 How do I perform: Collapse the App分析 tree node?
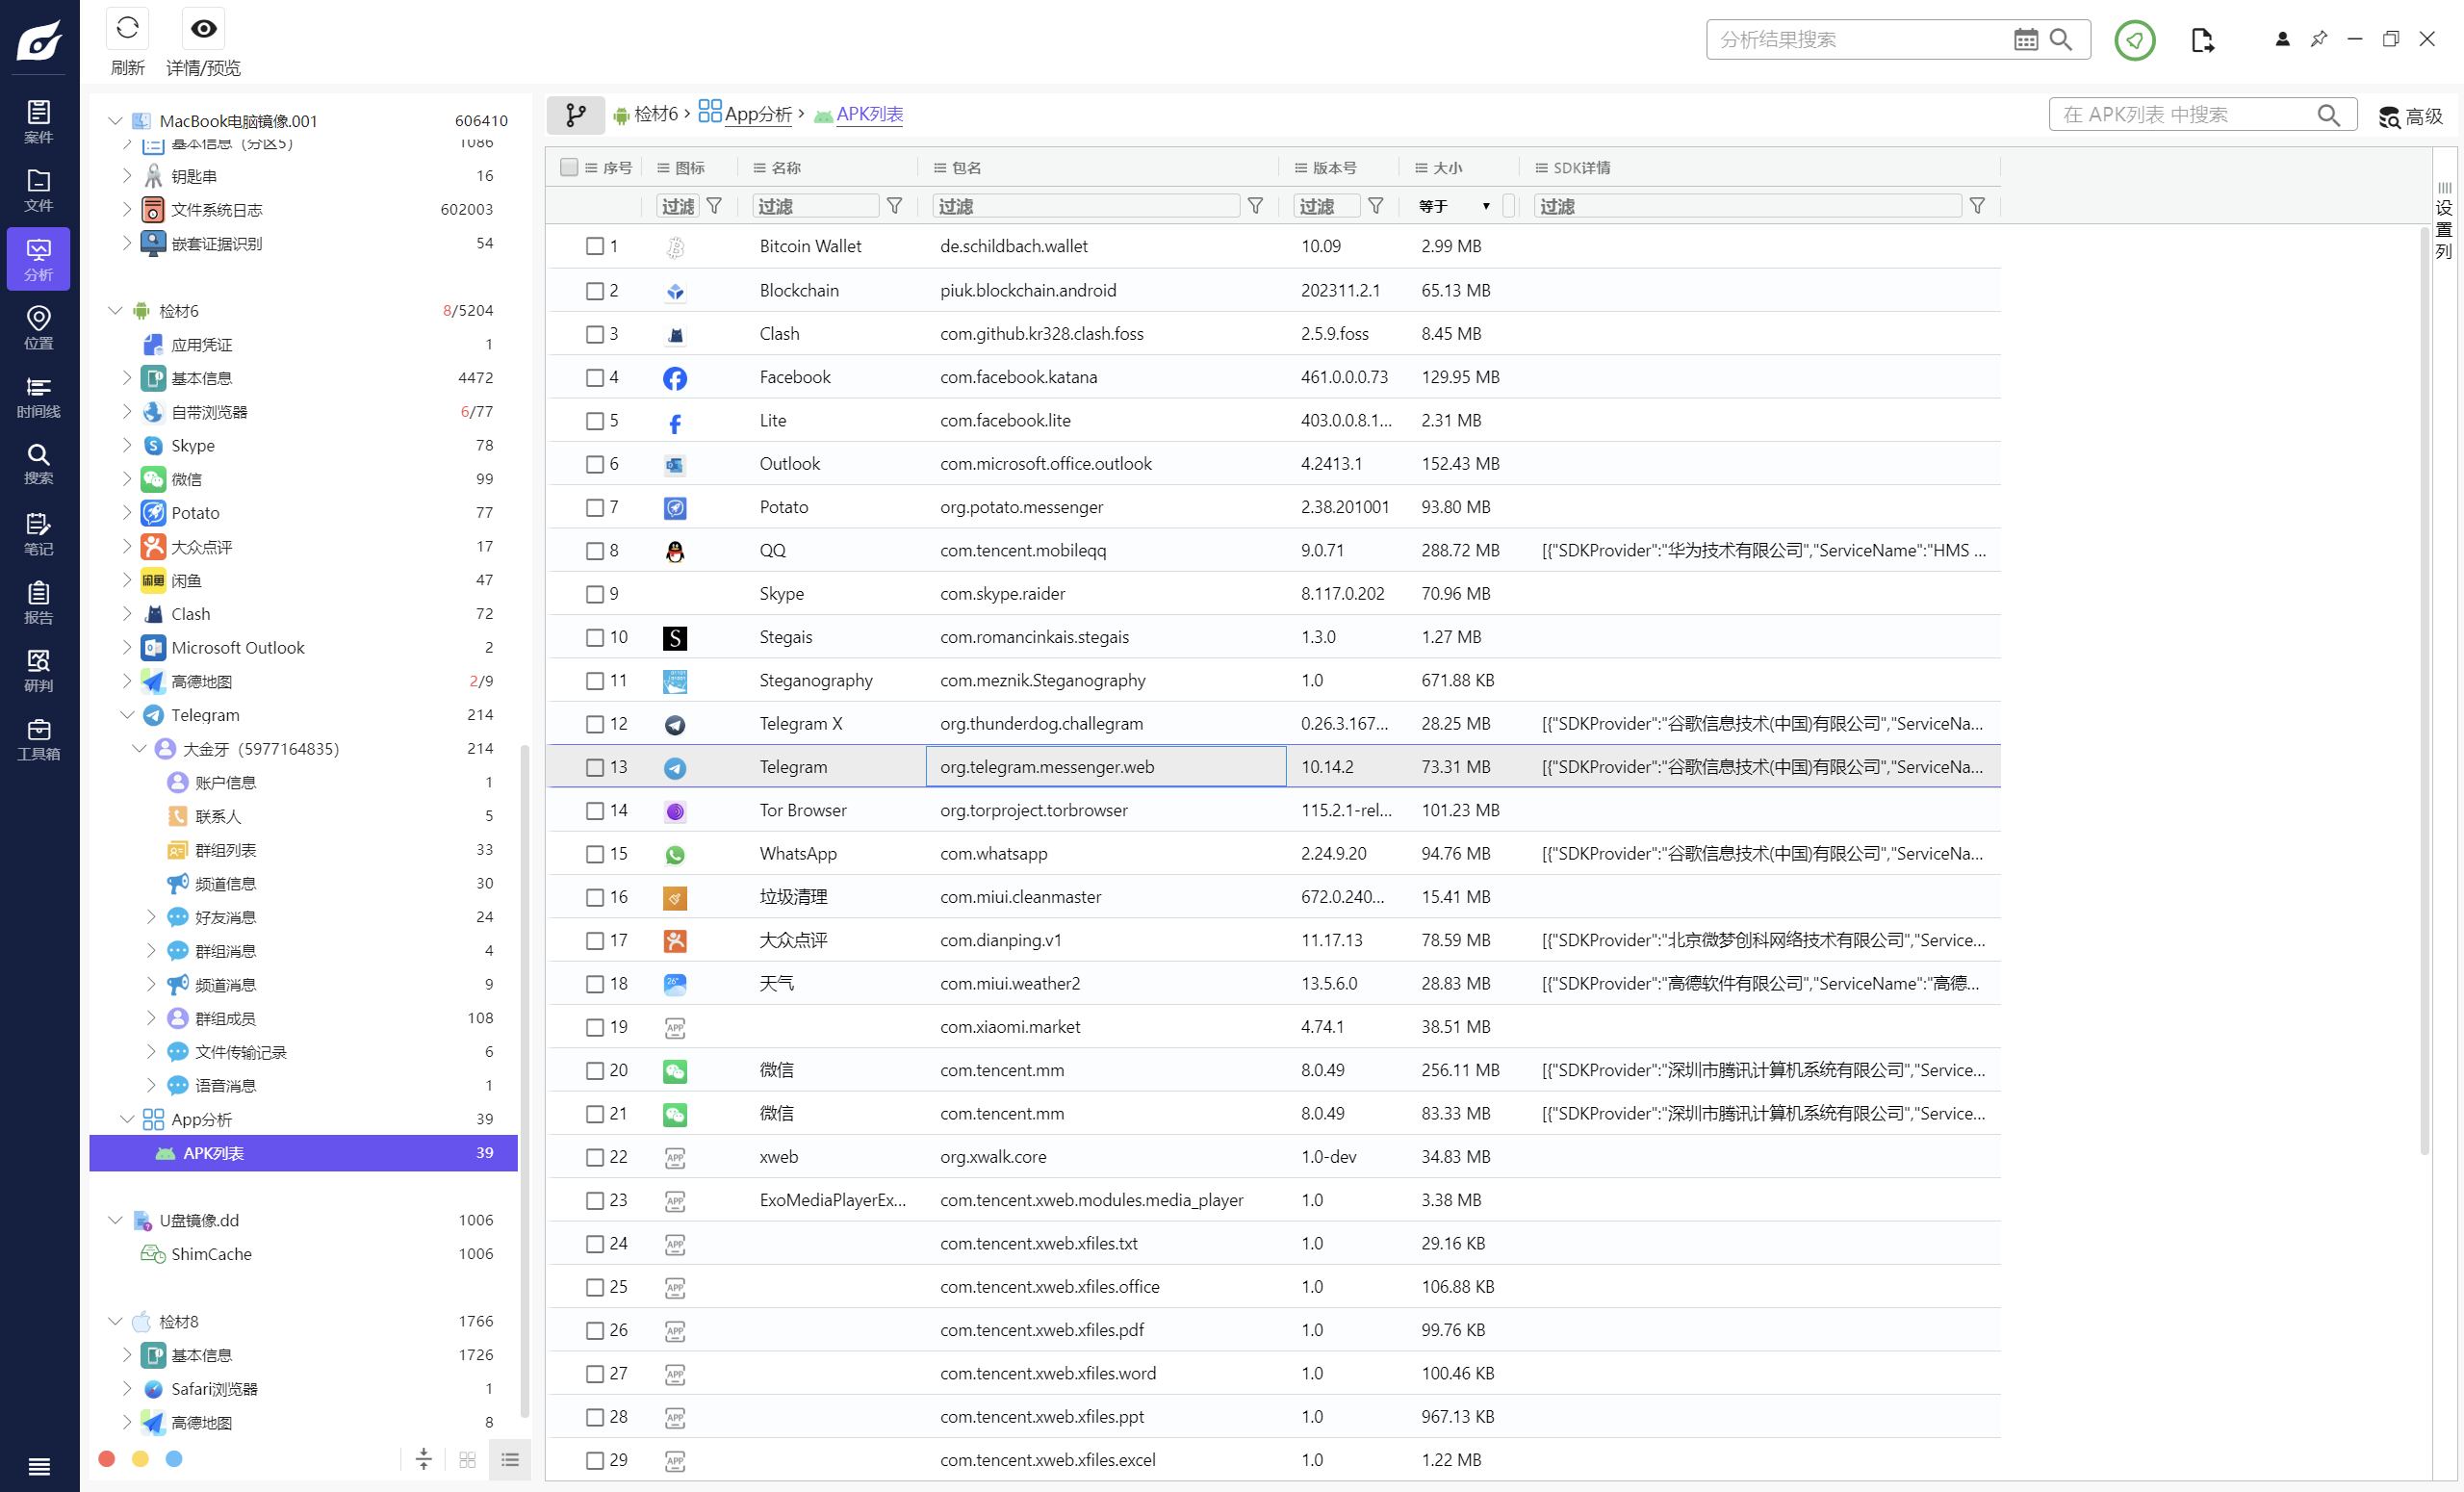point(127,1119)
